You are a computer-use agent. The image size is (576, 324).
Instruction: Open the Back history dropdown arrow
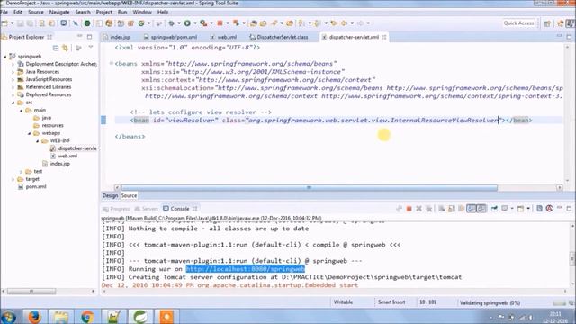[352, 23]
